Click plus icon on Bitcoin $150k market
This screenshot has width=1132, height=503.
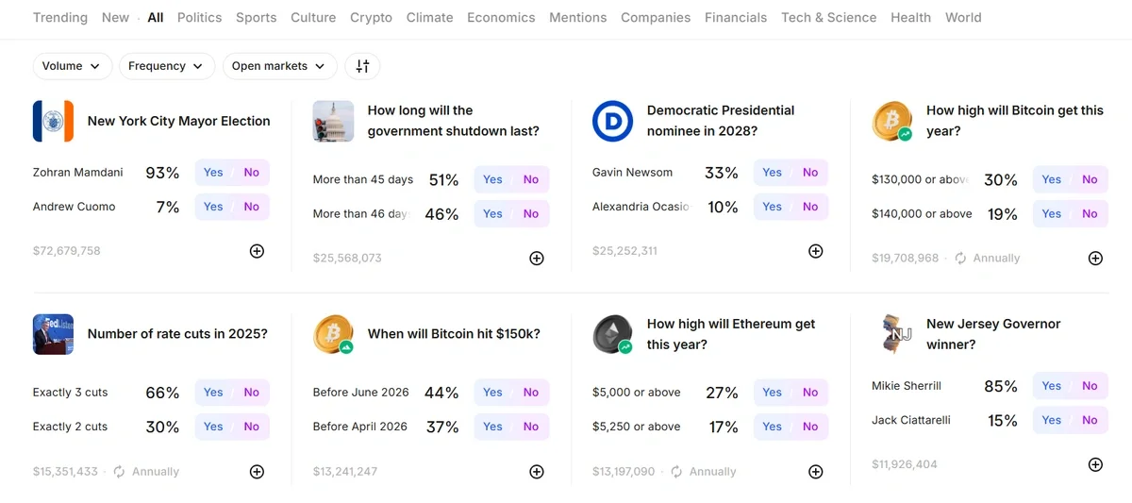[x=537, y=471]
